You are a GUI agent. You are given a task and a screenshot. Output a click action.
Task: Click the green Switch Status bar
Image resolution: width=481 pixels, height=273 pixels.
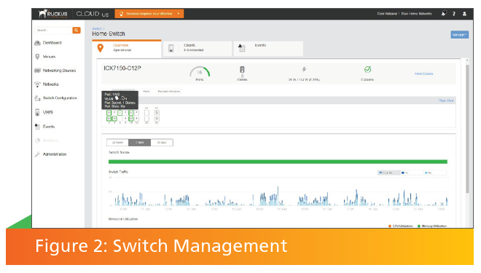(x=278, y=162)
